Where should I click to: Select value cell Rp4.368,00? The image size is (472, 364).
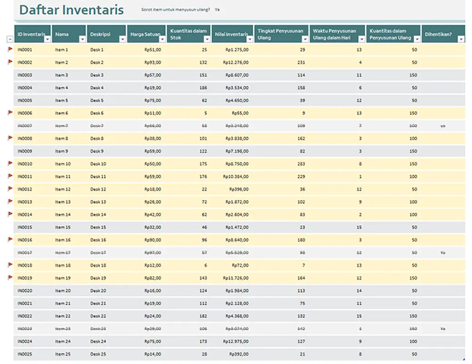click(x=237, y=316)
